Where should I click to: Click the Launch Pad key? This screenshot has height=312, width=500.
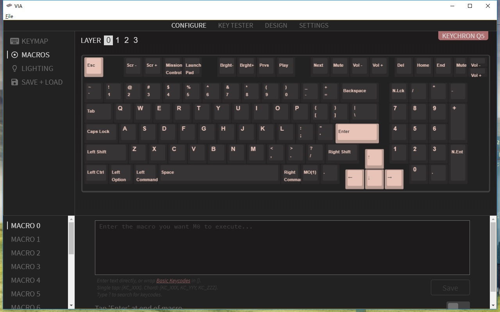(x=193, y=67)
